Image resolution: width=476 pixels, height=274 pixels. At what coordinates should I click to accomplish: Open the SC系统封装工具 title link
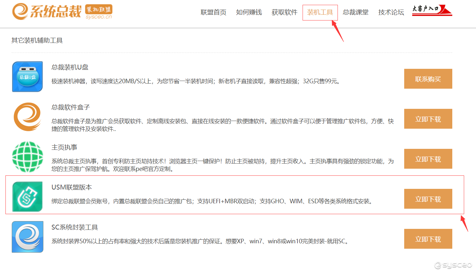(x=75, y=227)
